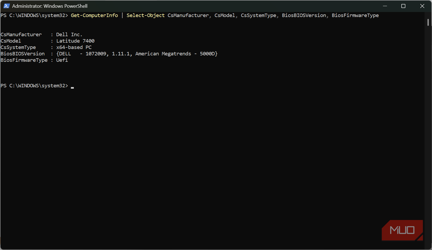Click the vertical scrollbar thumb

428,22
